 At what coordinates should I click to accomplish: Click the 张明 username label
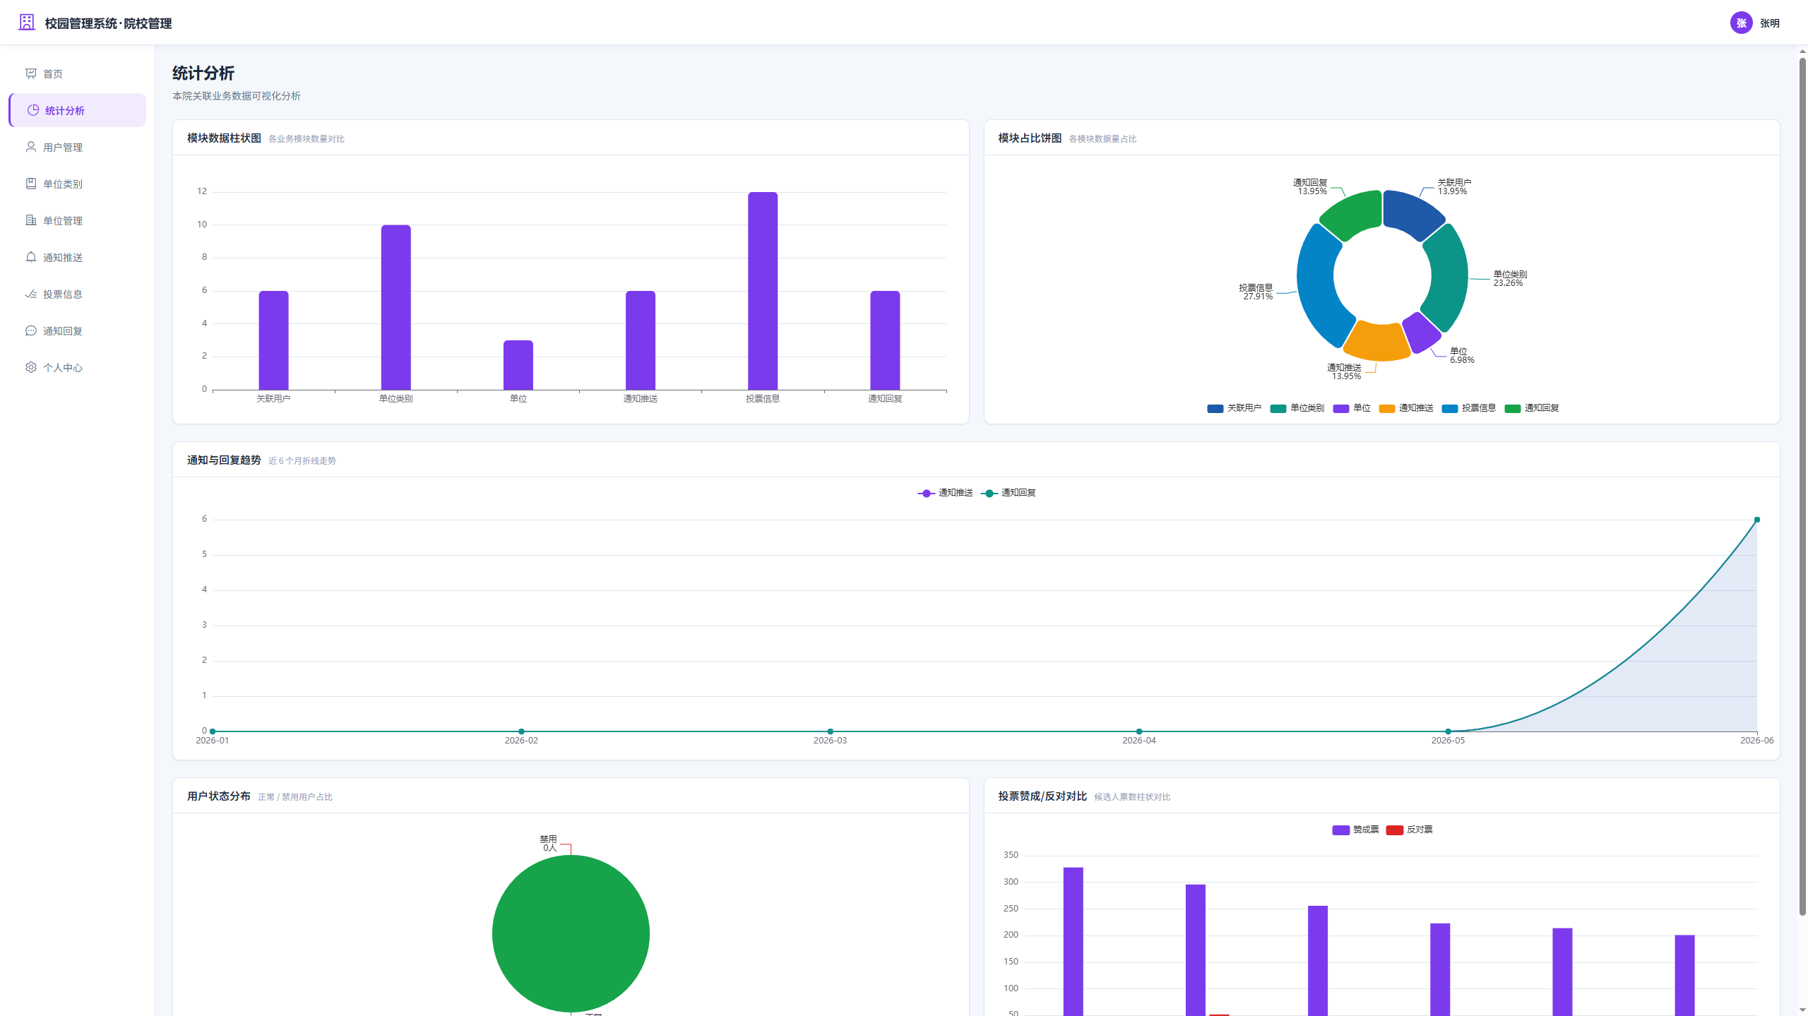[x=1769, y=23]
